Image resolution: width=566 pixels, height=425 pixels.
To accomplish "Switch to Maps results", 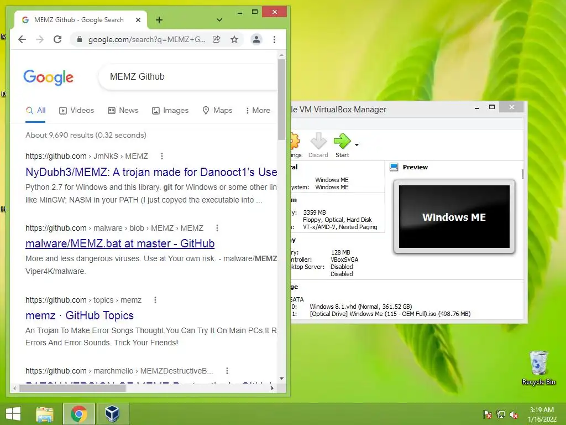I will [217, 111].
